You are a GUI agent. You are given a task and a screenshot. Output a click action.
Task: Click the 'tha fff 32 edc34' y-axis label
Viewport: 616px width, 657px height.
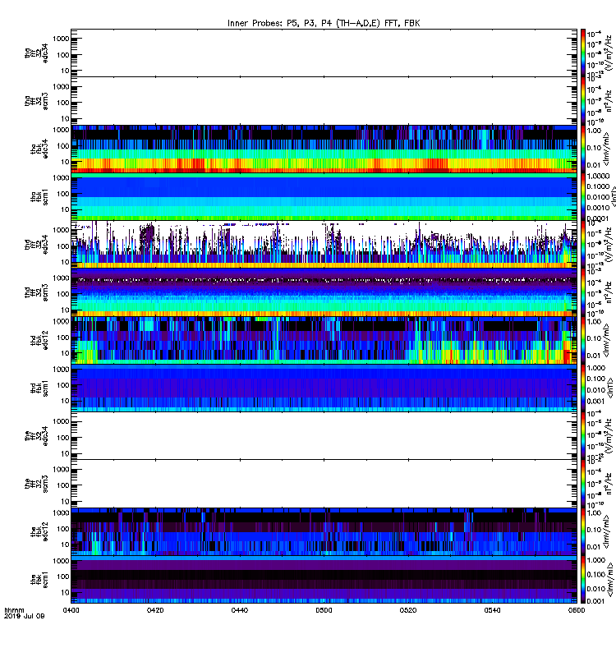[36, 53]
